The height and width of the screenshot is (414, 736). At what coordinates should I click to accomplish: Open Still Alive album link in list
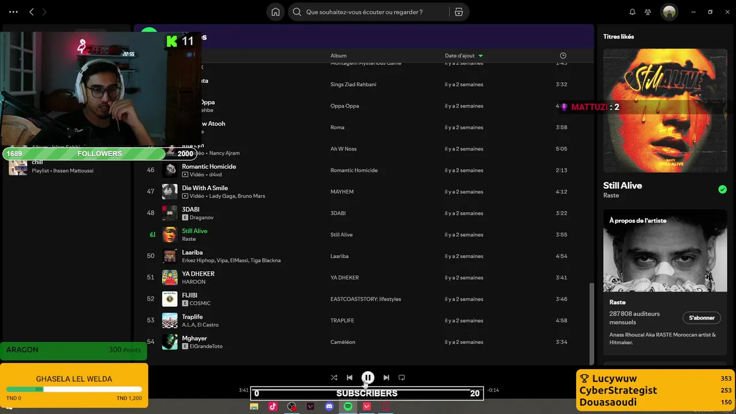[341, 235]
